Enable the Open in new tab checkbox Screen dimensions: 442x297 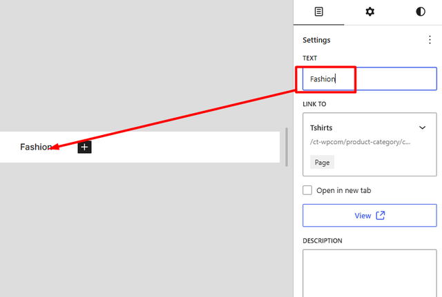[307, 190]
